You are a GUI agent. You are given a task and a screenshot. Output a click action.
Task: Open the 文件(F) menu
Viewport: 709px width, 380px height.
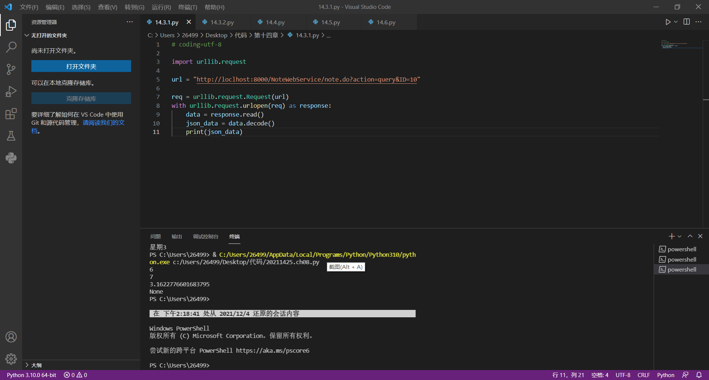[29, 7]
